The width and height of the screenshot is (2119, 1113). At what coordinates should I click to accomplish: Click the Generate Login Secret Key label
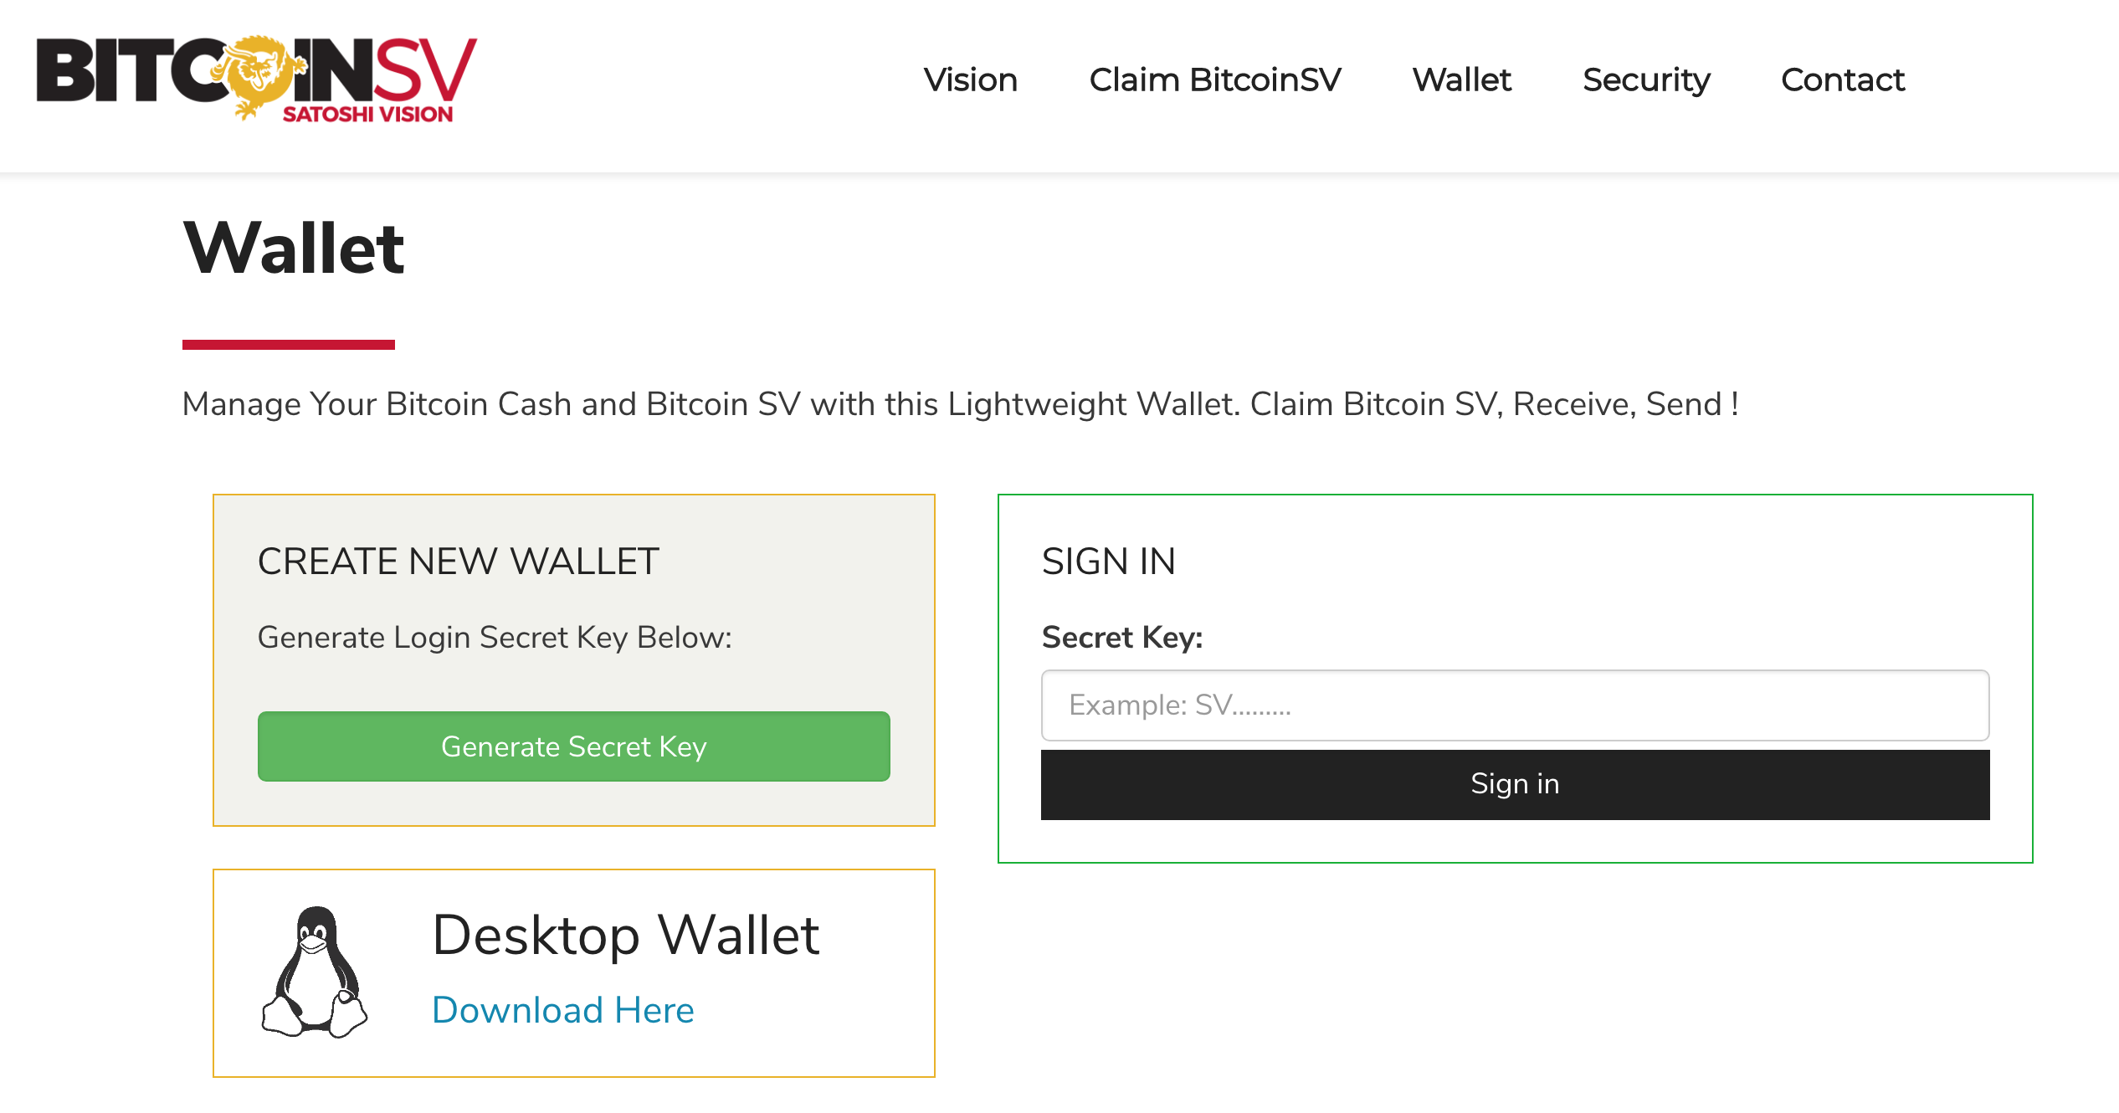tap(495, 637)
